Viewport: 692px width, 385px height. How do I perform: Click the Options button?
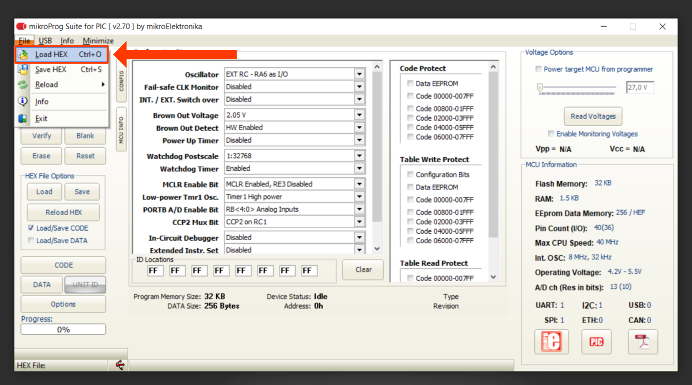point(63,304)
